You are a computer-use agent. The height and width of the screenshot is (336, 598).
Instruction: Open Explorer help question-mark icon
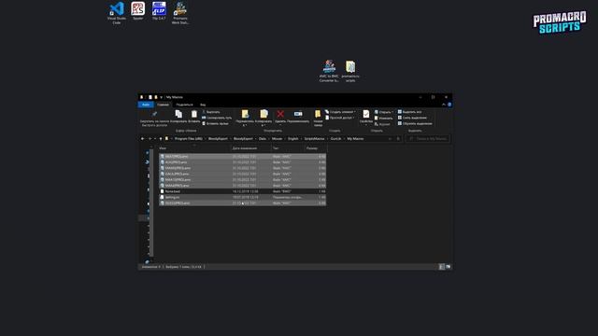tap(449, 105)
